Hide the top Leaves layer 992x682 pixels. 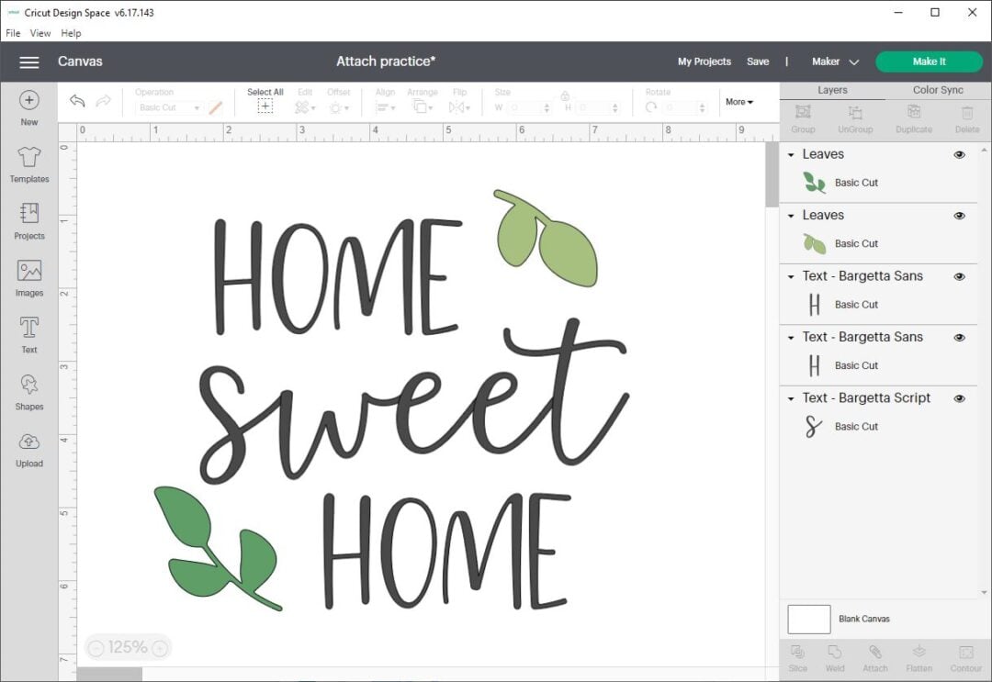pyautogui.click(x=960, y=154)
